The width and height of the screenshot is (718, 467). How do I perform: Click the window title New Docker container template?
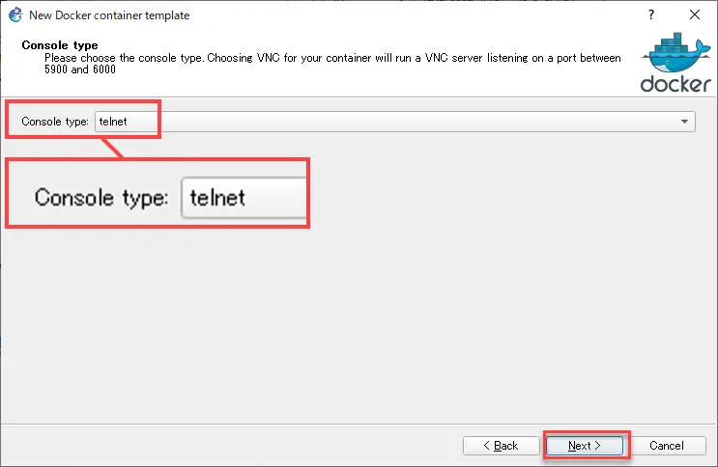(x=109, y=15)
